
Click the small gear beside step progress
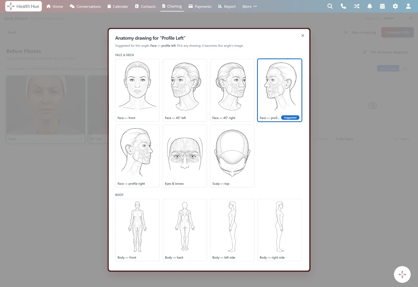(410, 18)
